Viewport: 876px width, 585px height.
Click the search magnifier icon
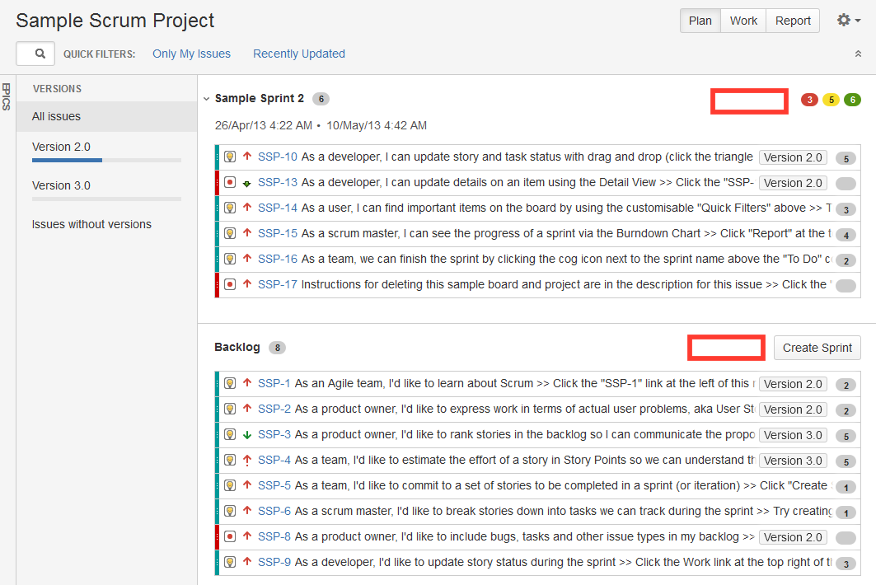(x=40, y=54)
